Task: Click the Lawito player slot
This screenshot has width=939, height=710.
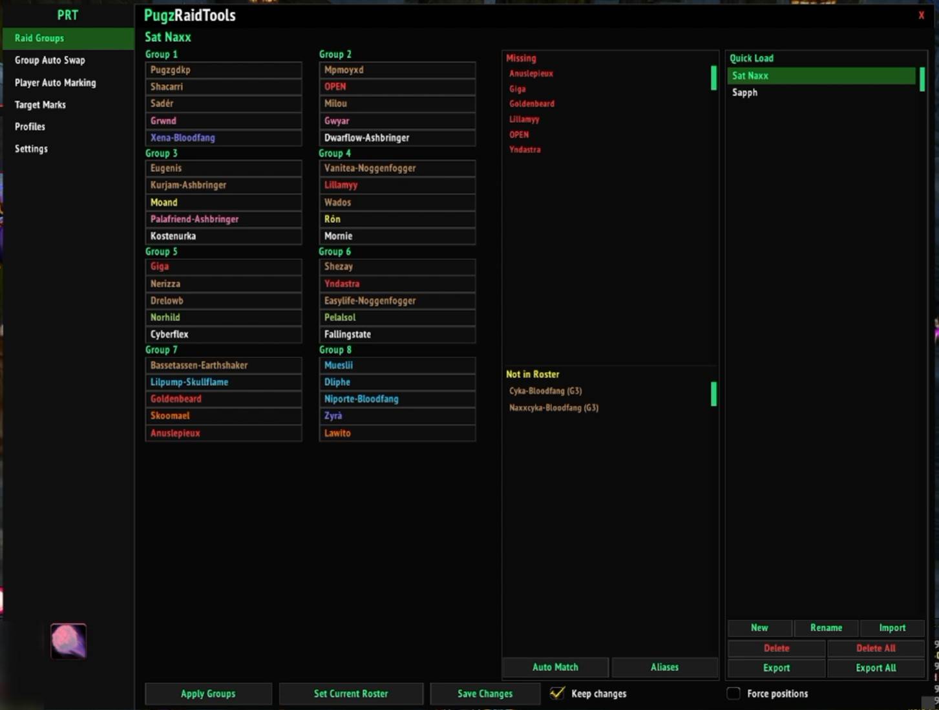Action: coord(397,433)
